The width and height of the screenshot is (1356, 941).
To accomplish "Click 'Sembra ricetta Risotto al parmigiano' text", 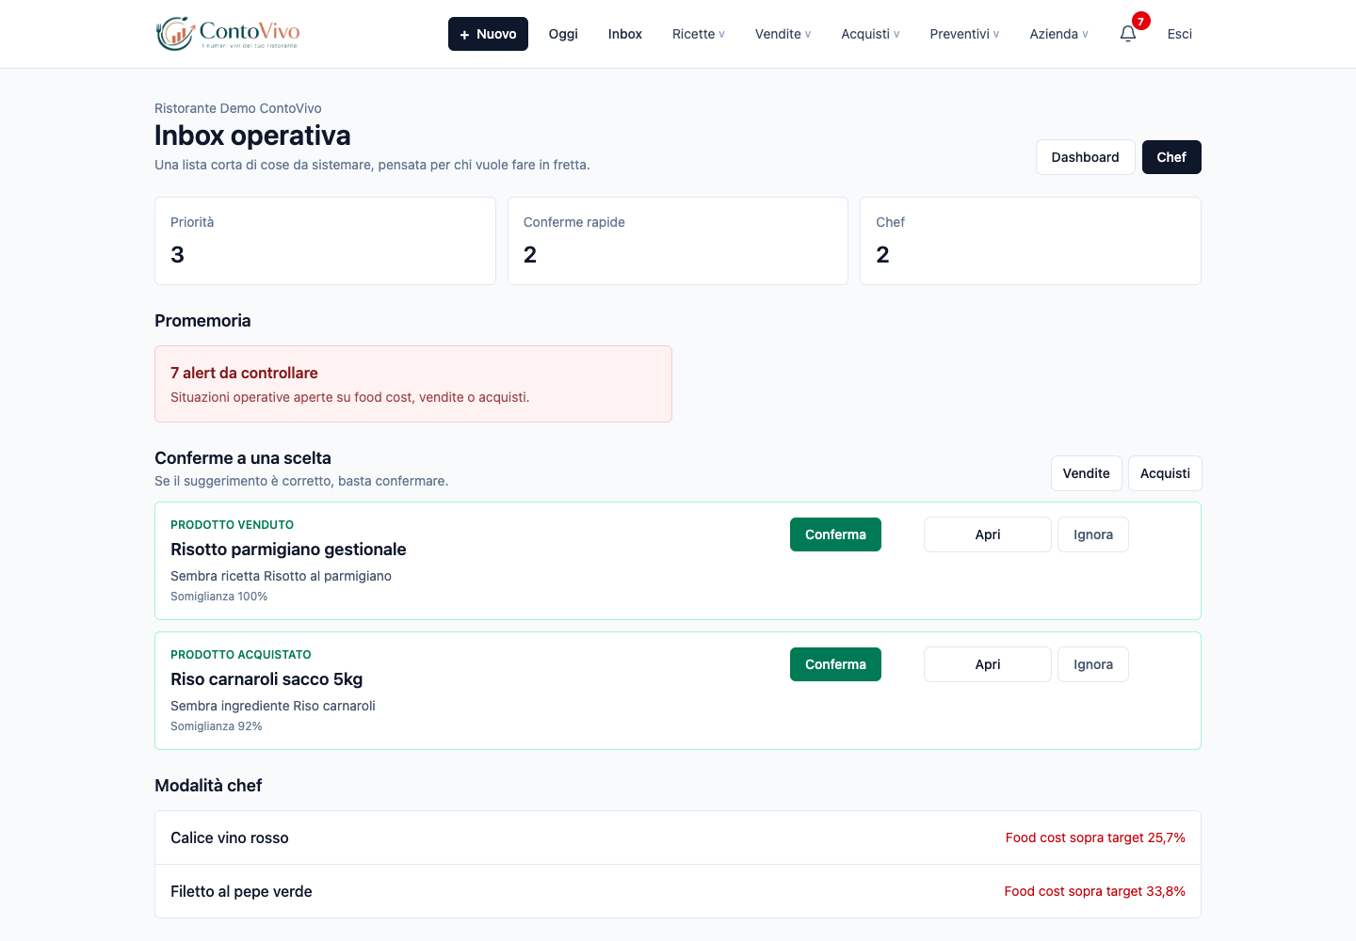I will click(281, 576).
